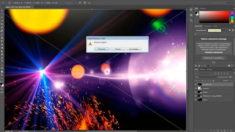Click the vertical hue slider in Color panel
Screen dimensions: 235x132
232,17
